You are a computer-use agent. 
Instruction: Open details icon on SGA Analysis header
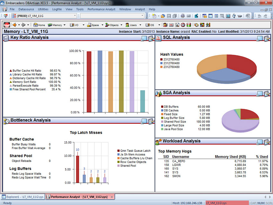tap(267, 94)
